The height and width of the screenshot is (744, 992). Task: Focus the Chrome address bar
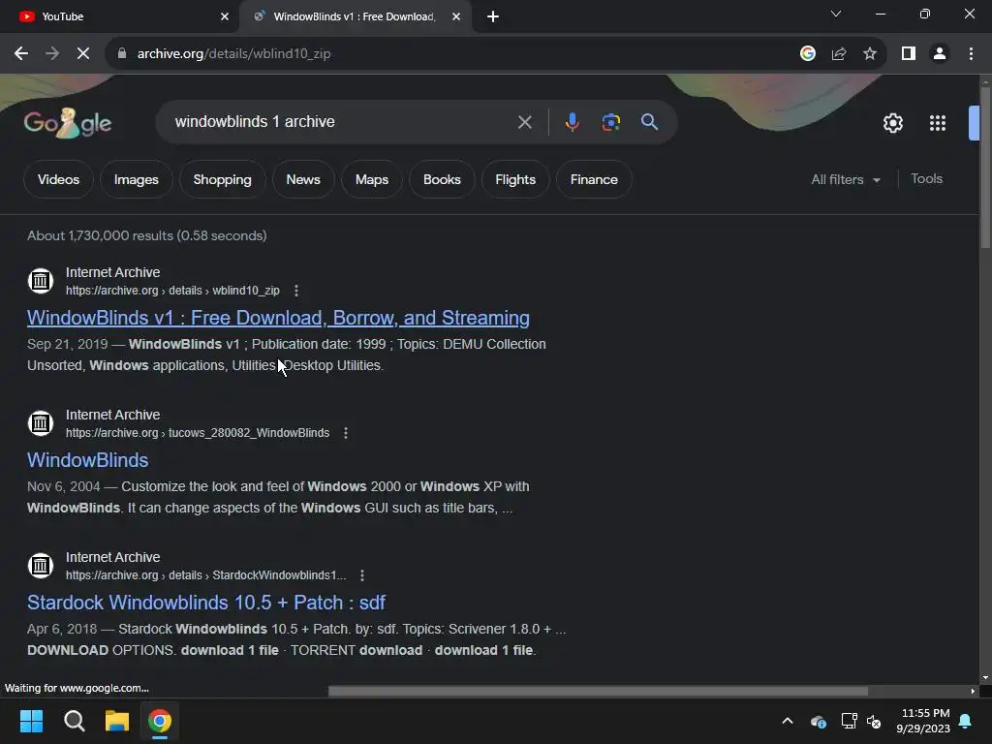pos(455,54)
